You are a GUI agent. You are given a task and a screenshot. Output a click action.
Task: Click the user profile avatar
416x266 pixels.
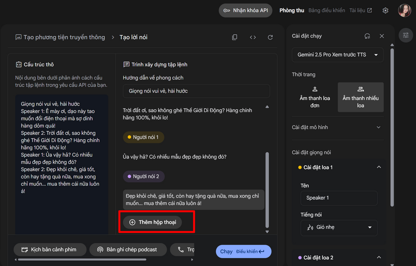(404, 10)
